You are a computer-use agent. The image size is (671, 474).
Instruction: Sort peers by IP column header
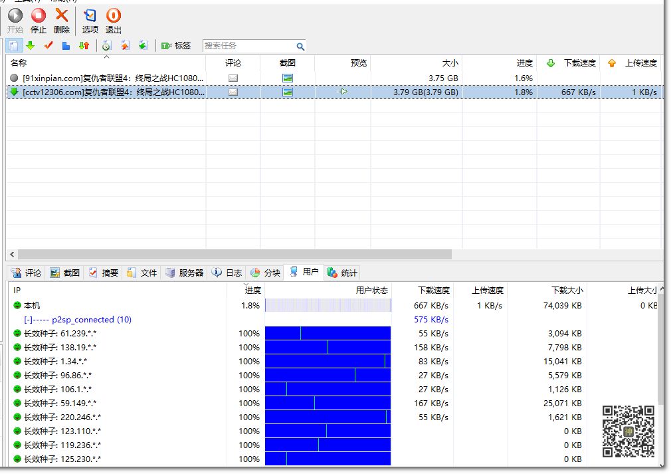pos(118,291)
